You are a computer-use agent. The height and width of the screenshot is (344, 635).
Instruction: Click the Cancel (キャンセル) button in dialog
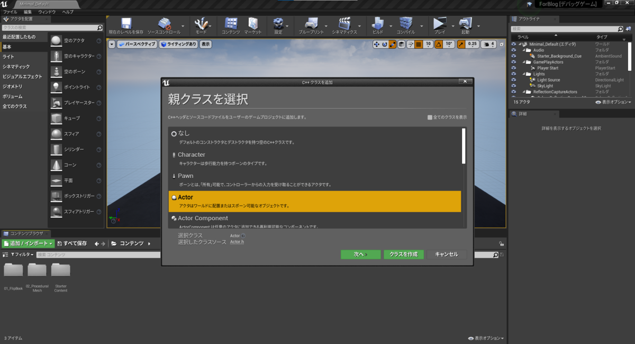(x=447, y=255)
